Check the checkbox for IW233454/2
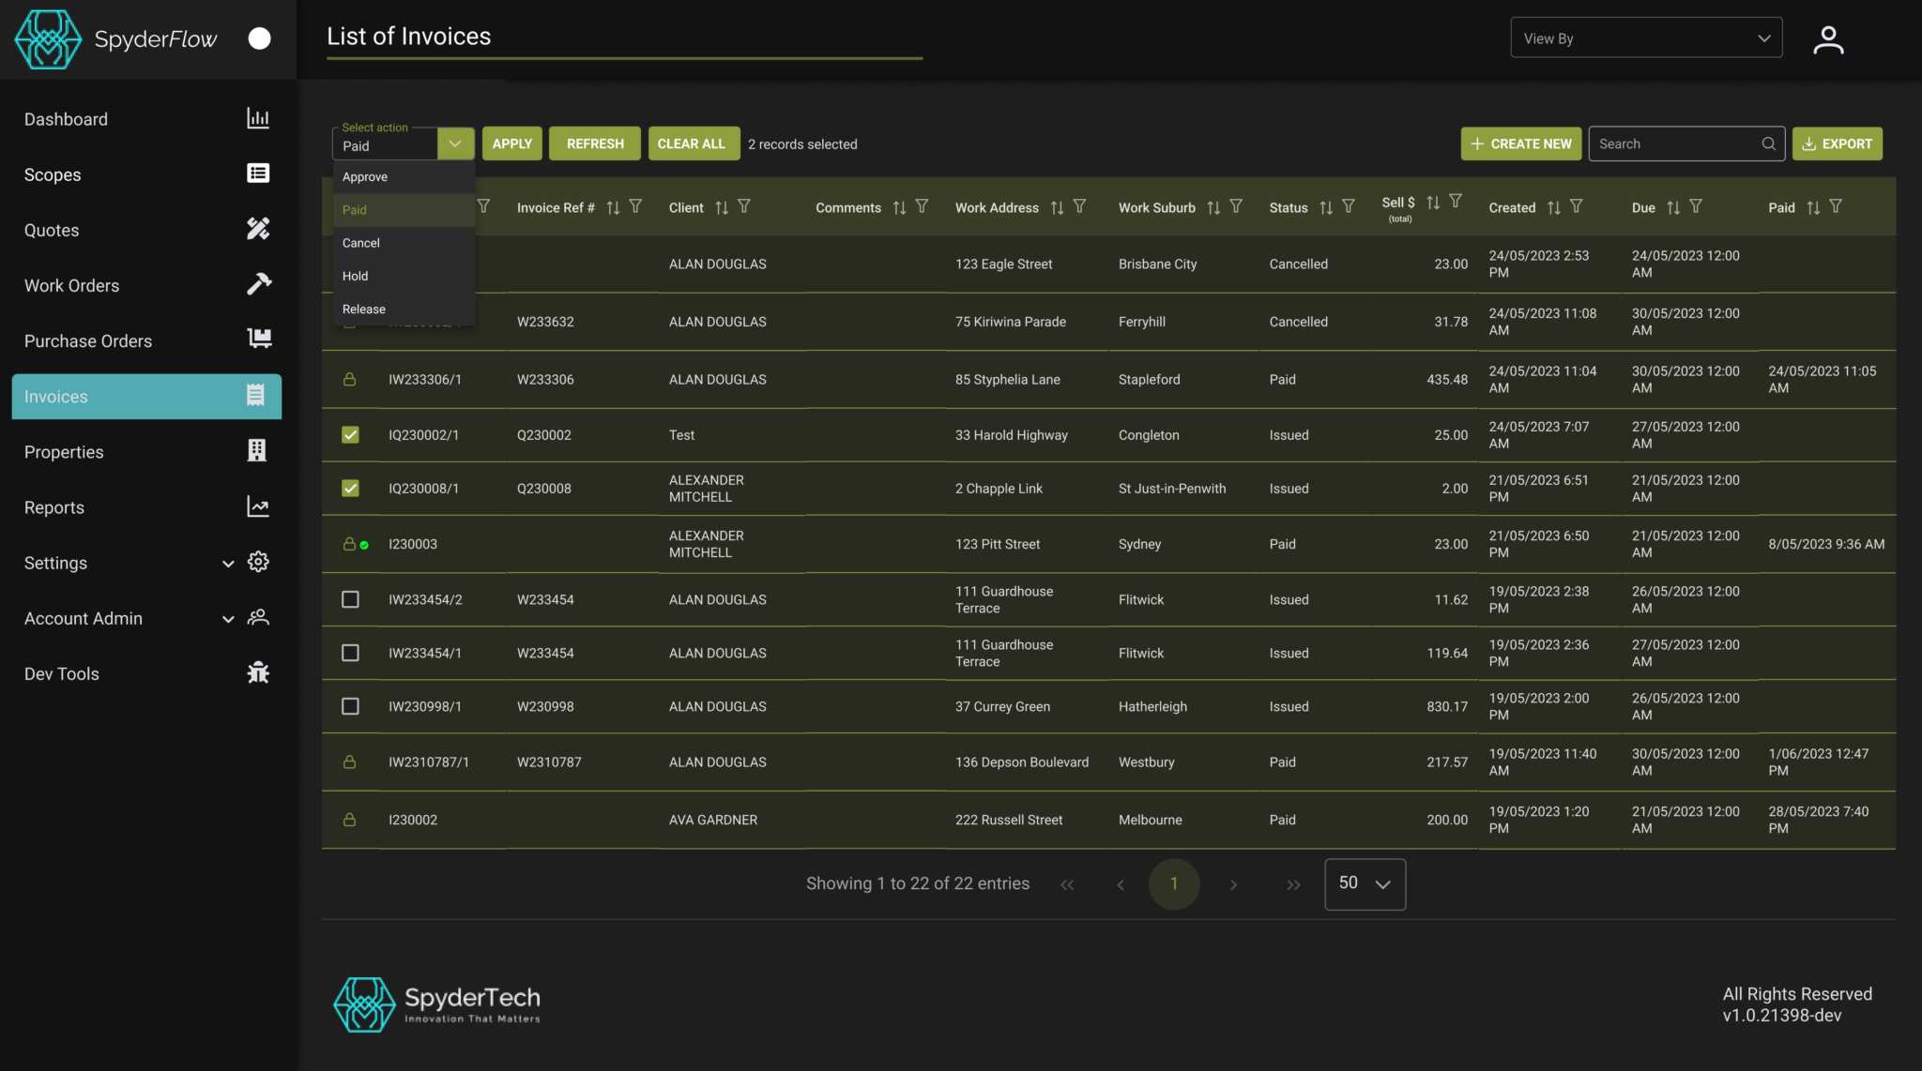Viewport: 1922px width, 1071px height. point(350,599)
